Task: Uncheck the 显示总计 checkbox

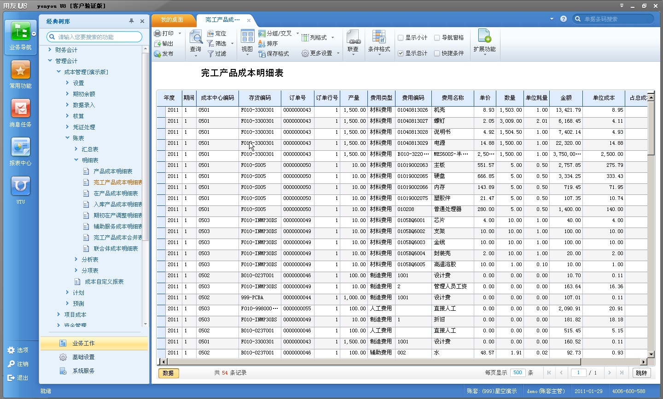Action: click(401, 53)
